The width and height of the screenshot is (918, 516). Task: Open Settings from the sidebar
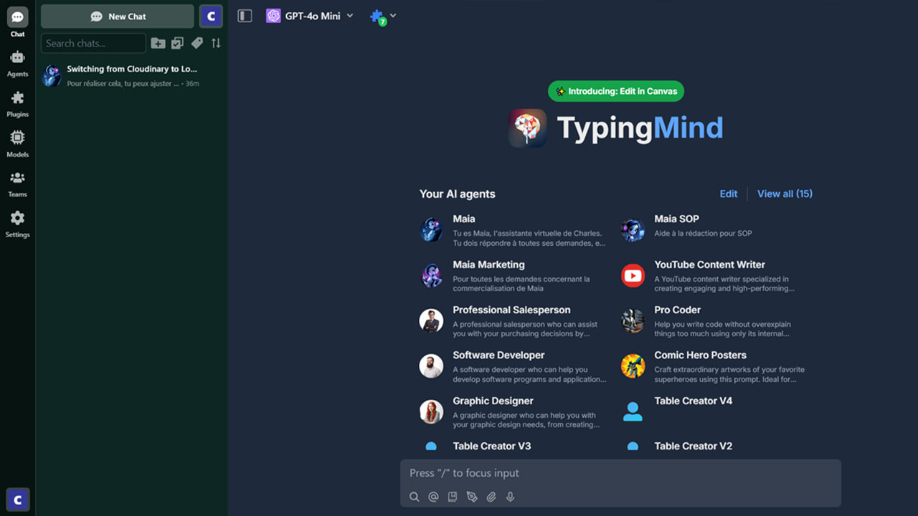[17, 224]
